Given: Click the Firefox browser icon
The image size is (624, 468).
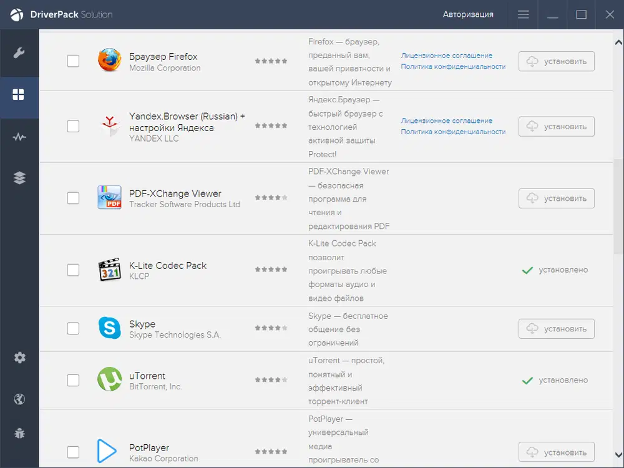Looking at the screenshot, I should (109, 60).
